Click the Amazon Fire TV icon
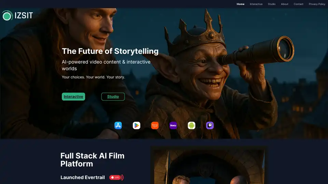The image size is (328, 184). point(155,125)
